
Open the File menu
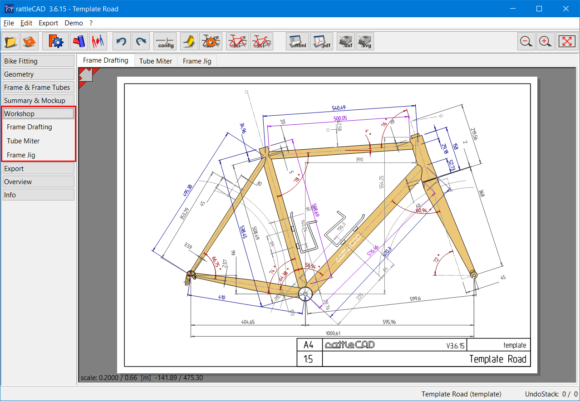tap(9, 23)
